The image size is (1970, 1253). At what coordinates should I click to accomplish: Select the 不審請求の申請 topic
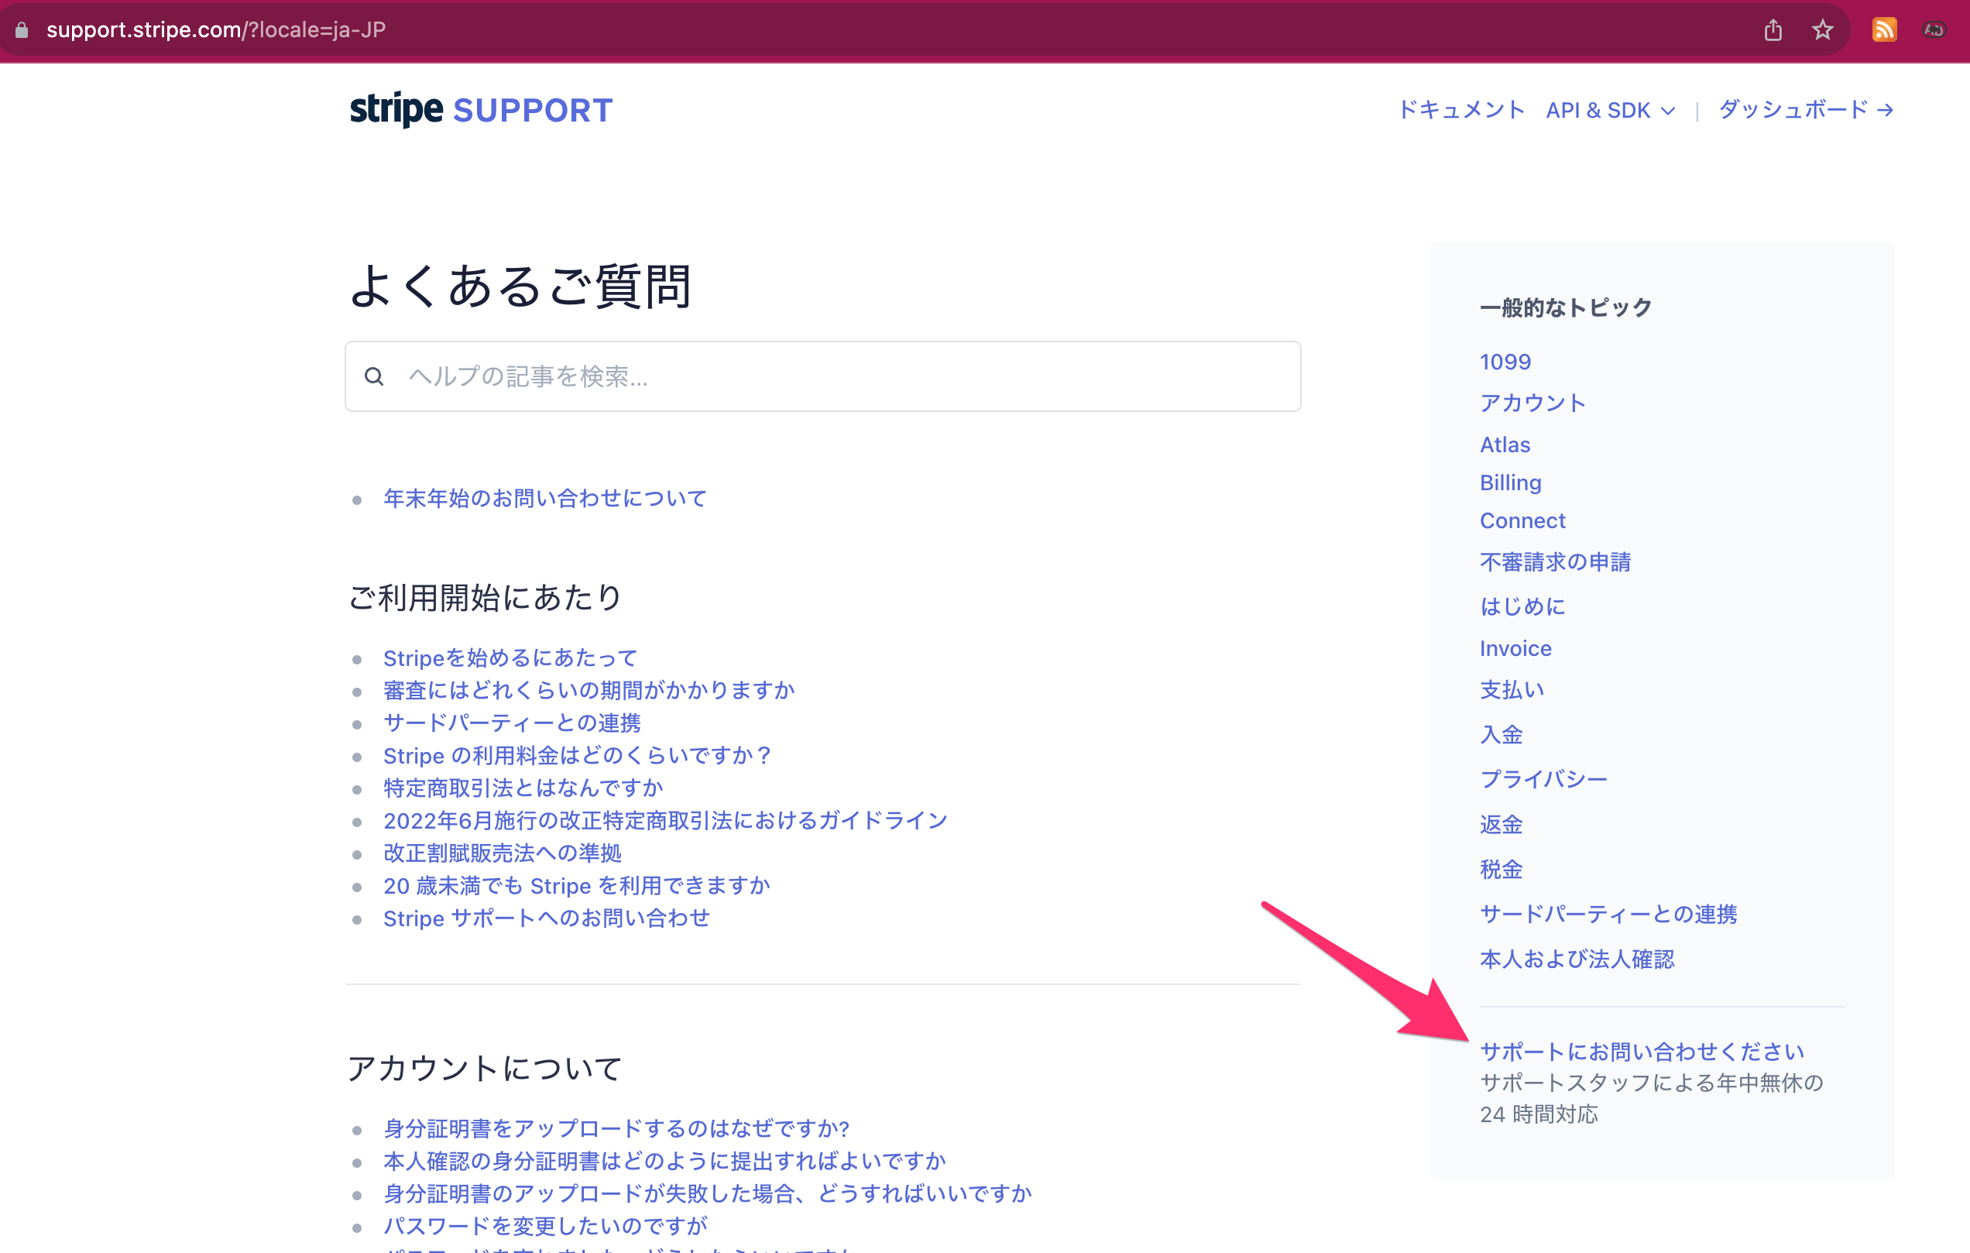pyautogui.click(x=1554, y=562)
